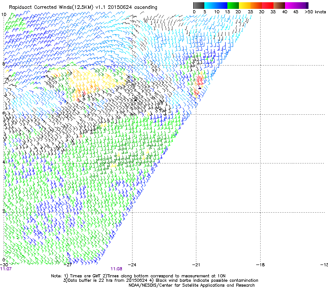Click the dark purple triangle marker below red barbs

click(199, 88)
